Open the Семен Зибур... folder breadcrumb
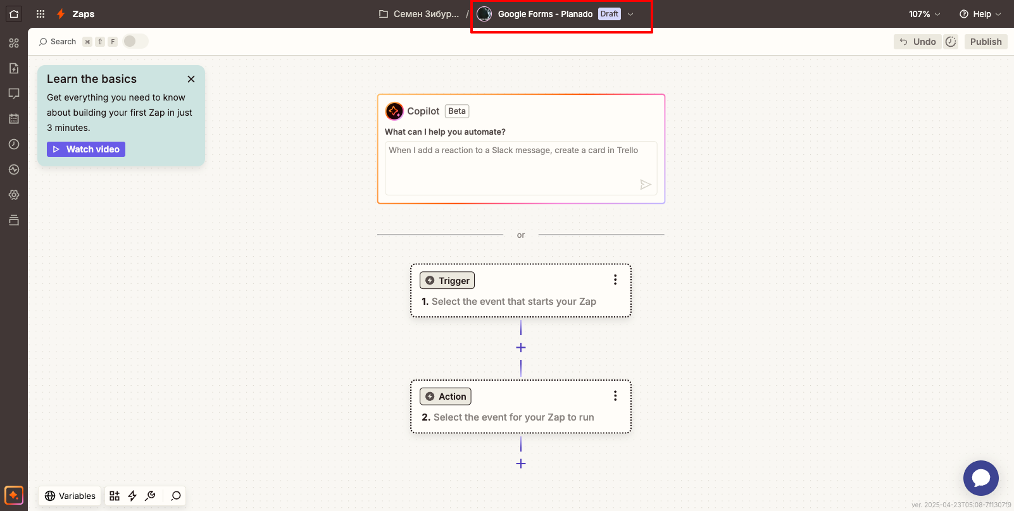 [x=426, y=14]
